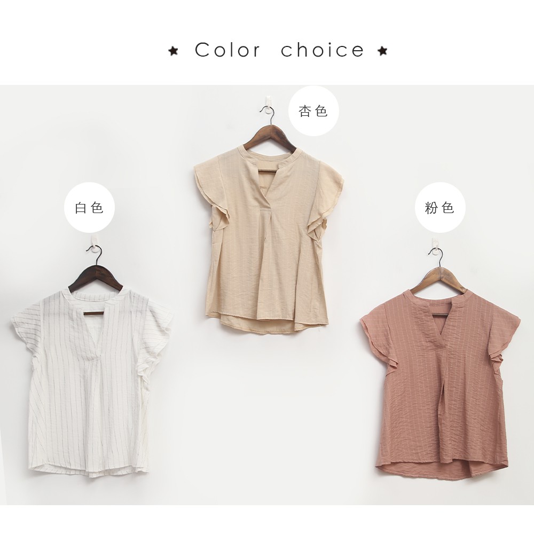Click the star right of Color choice
The width and height of the screenshot is (534, 534).
click(x=382, y=51)
